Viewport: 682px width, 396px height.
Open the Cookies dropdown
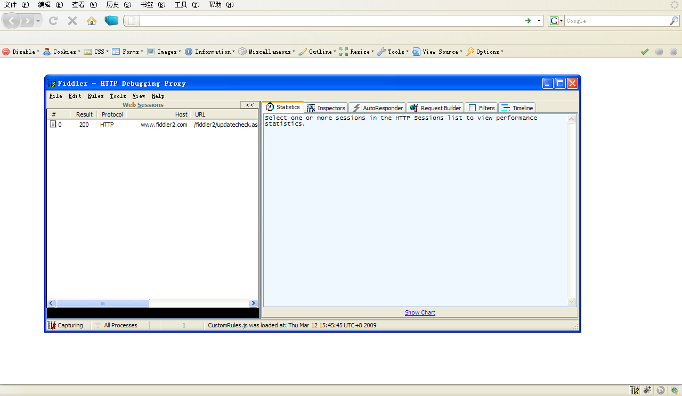[x=62, y=52]
